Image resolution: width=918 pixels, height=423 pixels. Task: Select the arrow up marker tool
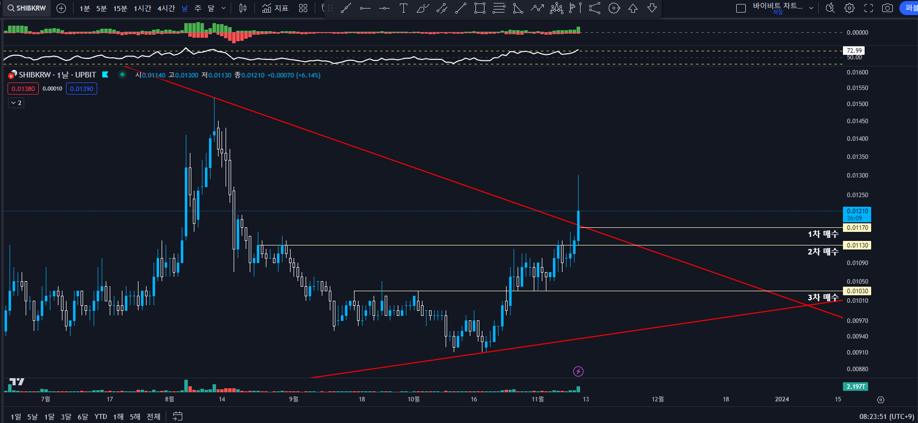pyautogui.click(x=633, y=8)
